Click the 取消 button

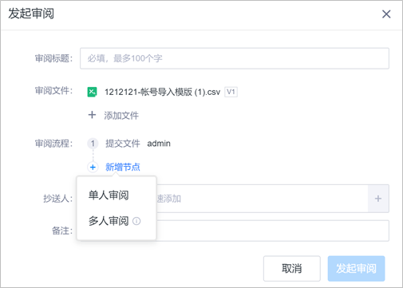click(x=292, y=268)
